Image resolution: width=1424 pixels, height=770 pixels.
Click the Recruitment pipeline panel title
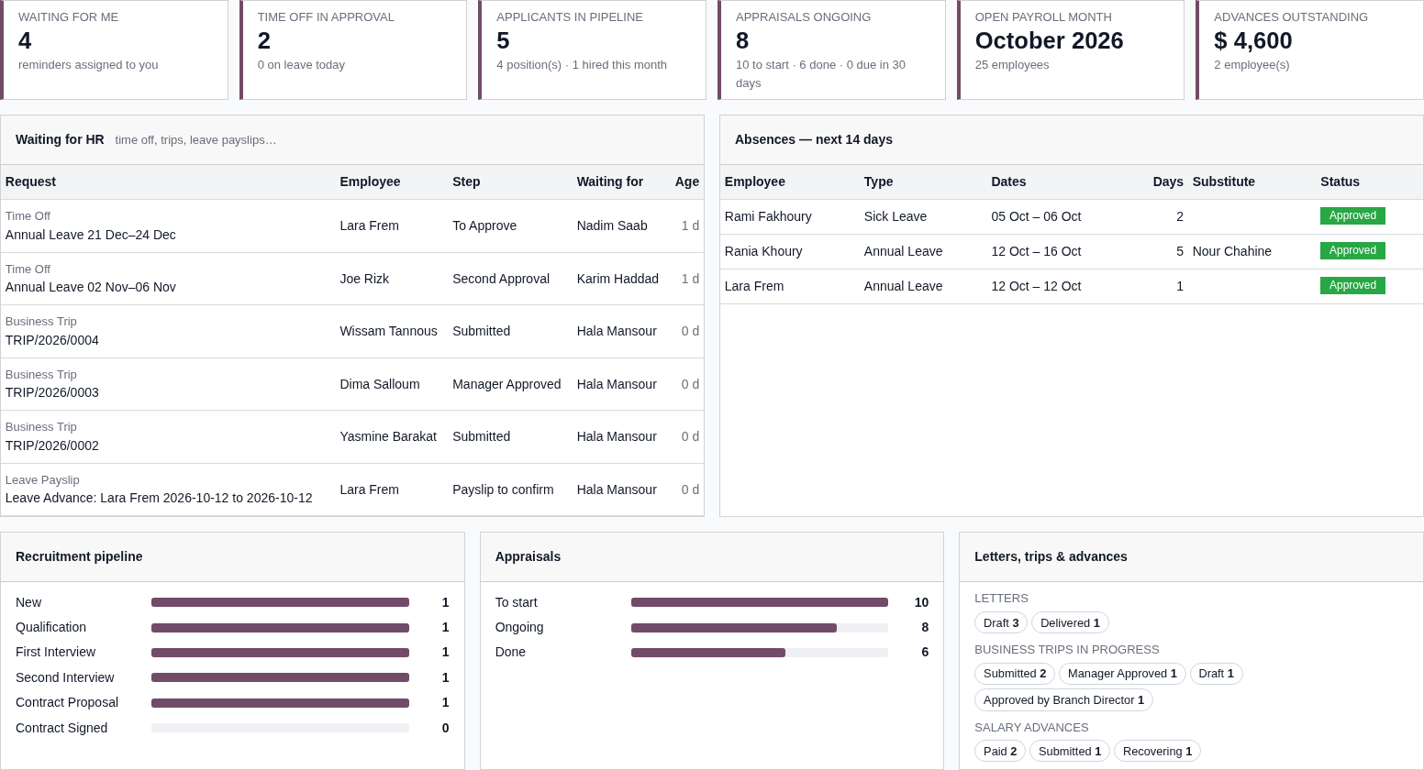[79, 556]
